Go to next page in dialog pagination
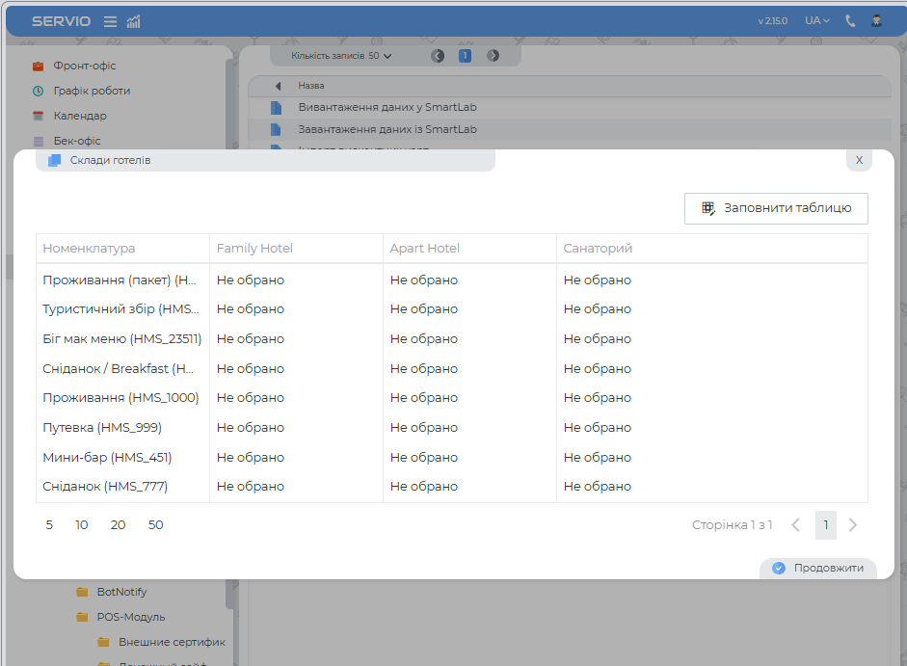The width and height of the screenshot is (907, 666). [852, 525]
